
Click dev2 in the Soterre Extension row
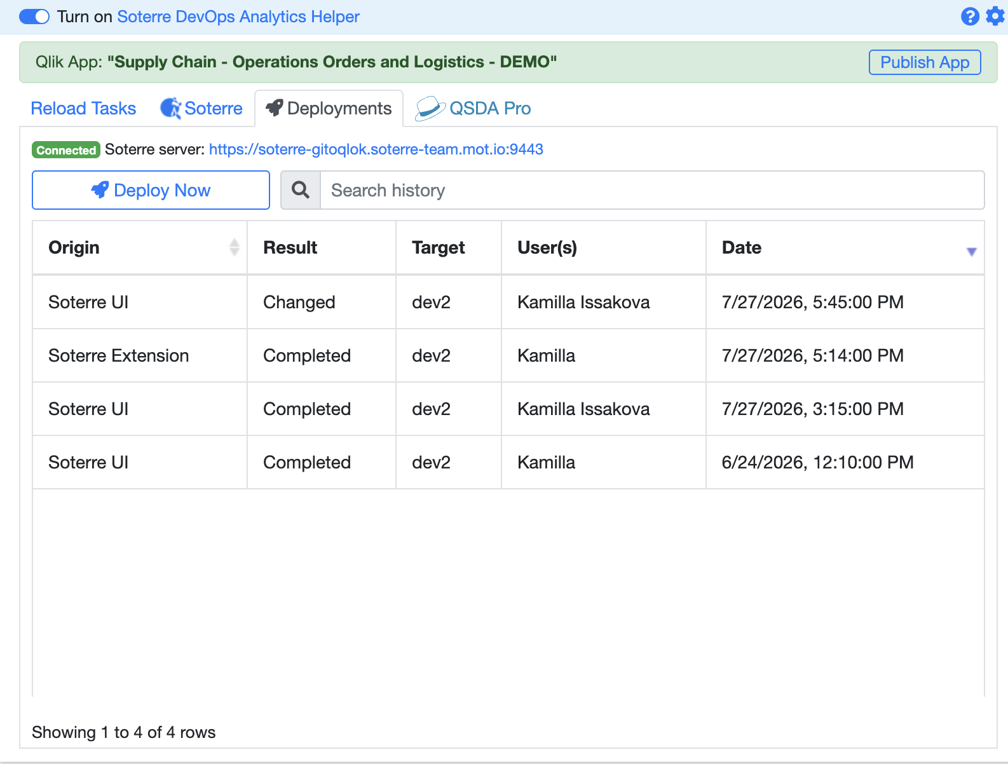[x=431, y=356]
